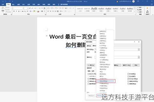This screenshot has height=102, width=154.
Task: Enable find all word forms checkbox
Action: (88, 84)
